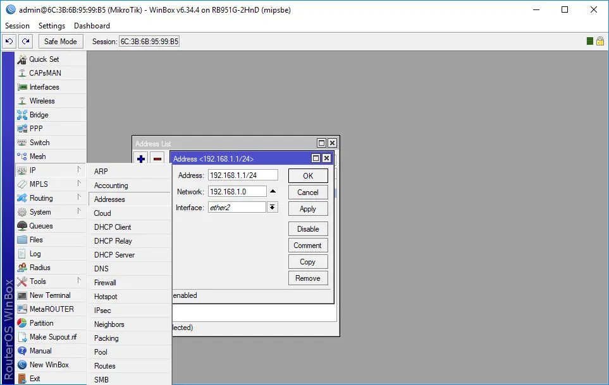Open Radius in sidebar

click(x=51, y=268)
